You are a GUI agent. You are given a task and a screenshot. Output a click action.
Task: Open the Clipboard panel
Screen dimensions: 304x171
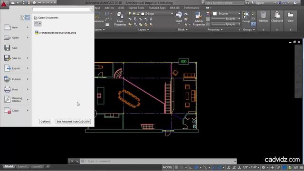coord(277,21)
